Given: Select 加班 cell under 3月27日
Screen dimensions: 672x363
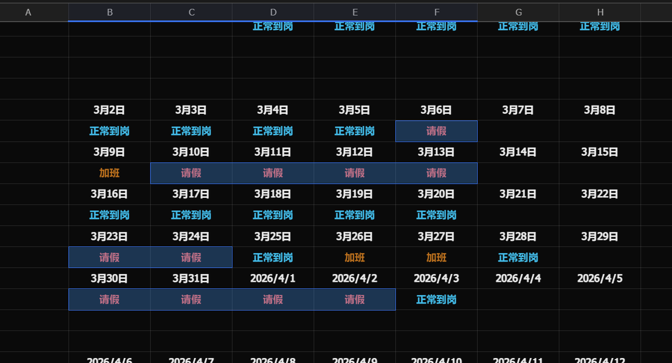Looking at the screenshot, I should point(437,258).
